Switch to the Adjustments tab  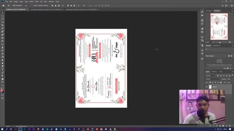pos(216,45)
